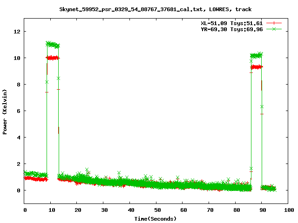The image size is (298, 223).
Task: Click the x-axis tick label 30
Action: [104, 210]
